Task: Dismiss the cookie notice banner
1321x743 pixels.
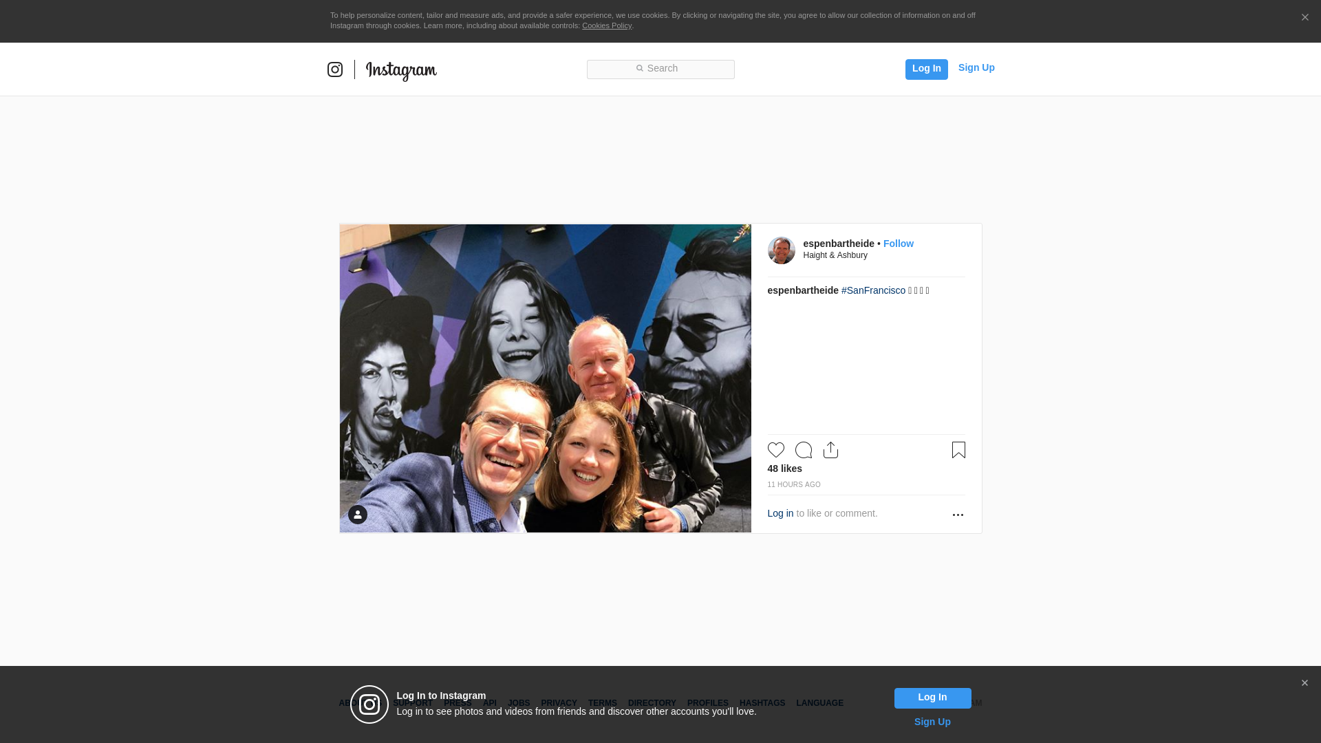Action: (x=1304, y=17)
